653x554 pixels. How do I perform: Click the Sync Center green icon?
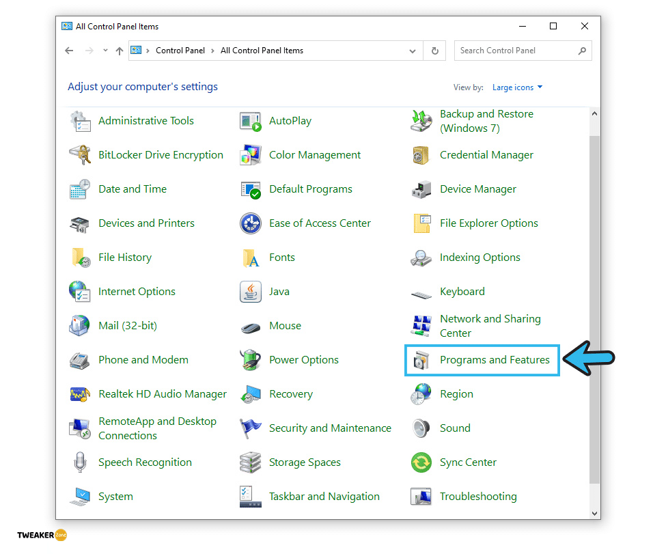(x=421, y=462)
